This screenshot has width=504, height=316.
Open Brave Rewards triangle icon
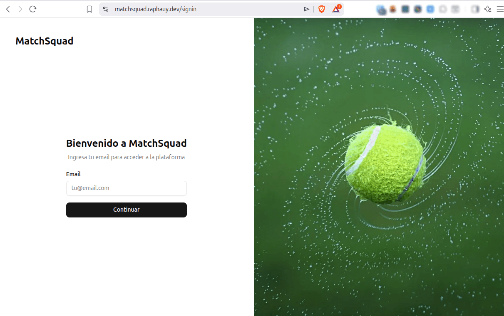[336, 9]
